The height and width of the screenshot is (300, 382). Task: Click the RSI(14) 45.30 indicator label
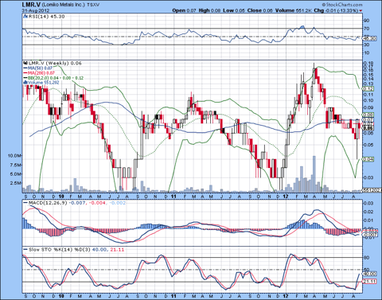point(46,17)
